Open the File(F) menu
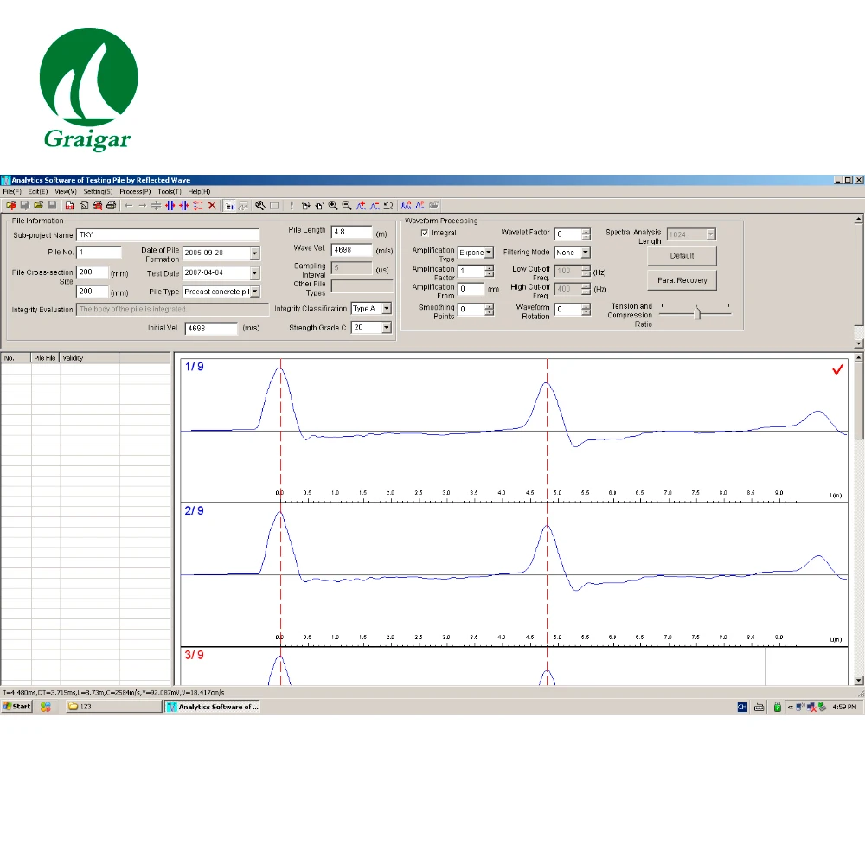Image resolution: width=865 pixels, height=865 pixels. click(12, 191)
